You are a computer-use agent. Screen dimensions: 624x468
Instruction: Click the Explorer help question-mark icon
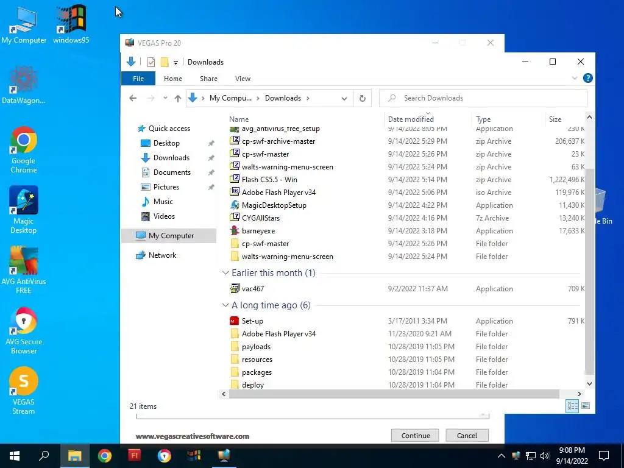click(588, 78)
